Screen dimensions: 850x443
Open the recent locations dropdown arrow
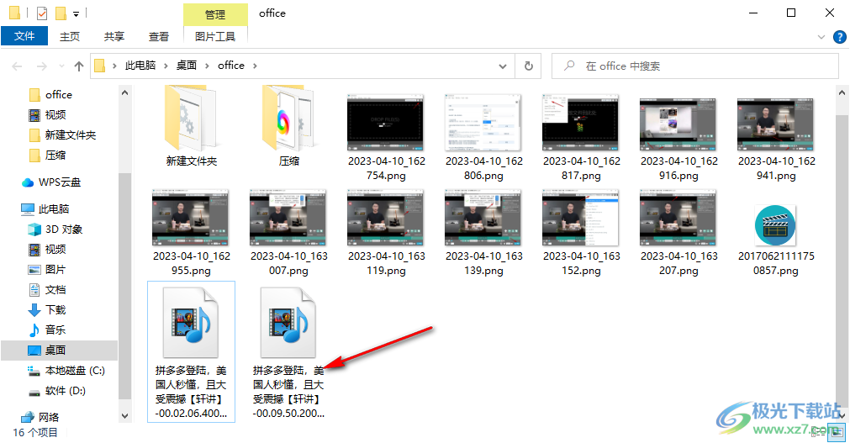tap(62, 66)
